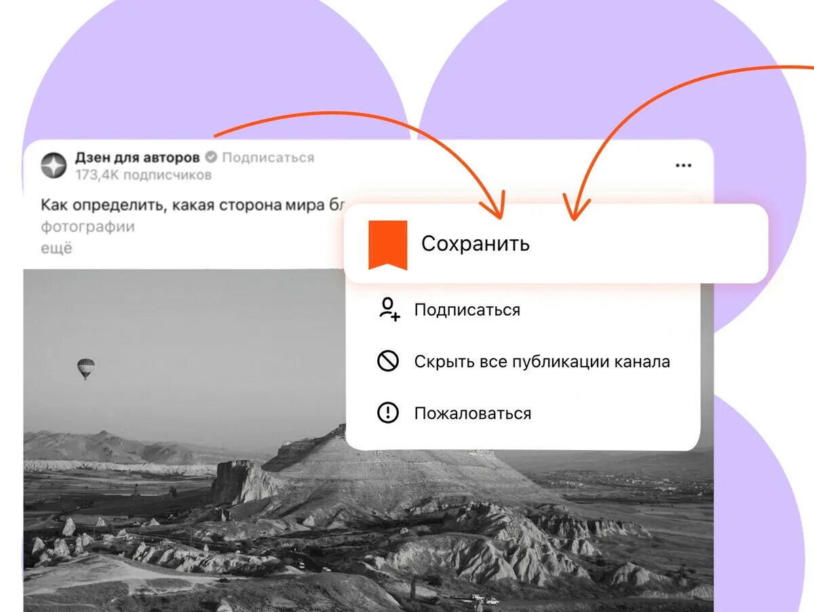Screen dimensions: 814x612
Task: Click the hot air balloon in photo
Action: (x=85, y=369)
